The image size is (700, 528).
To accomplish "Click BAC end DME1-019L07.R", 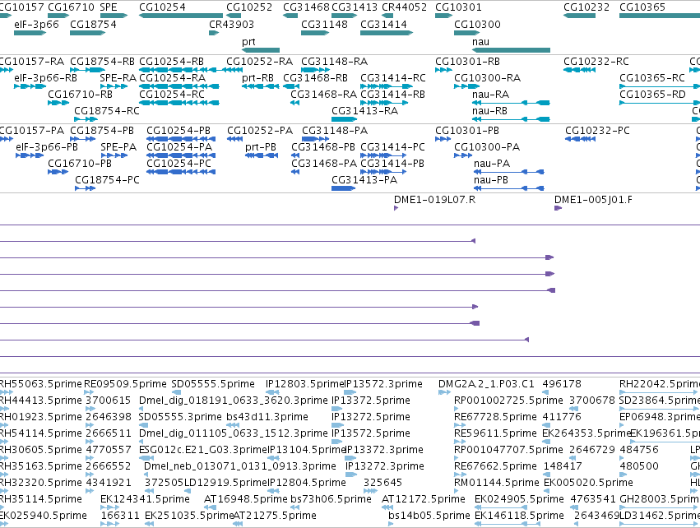I will (396, 208).
